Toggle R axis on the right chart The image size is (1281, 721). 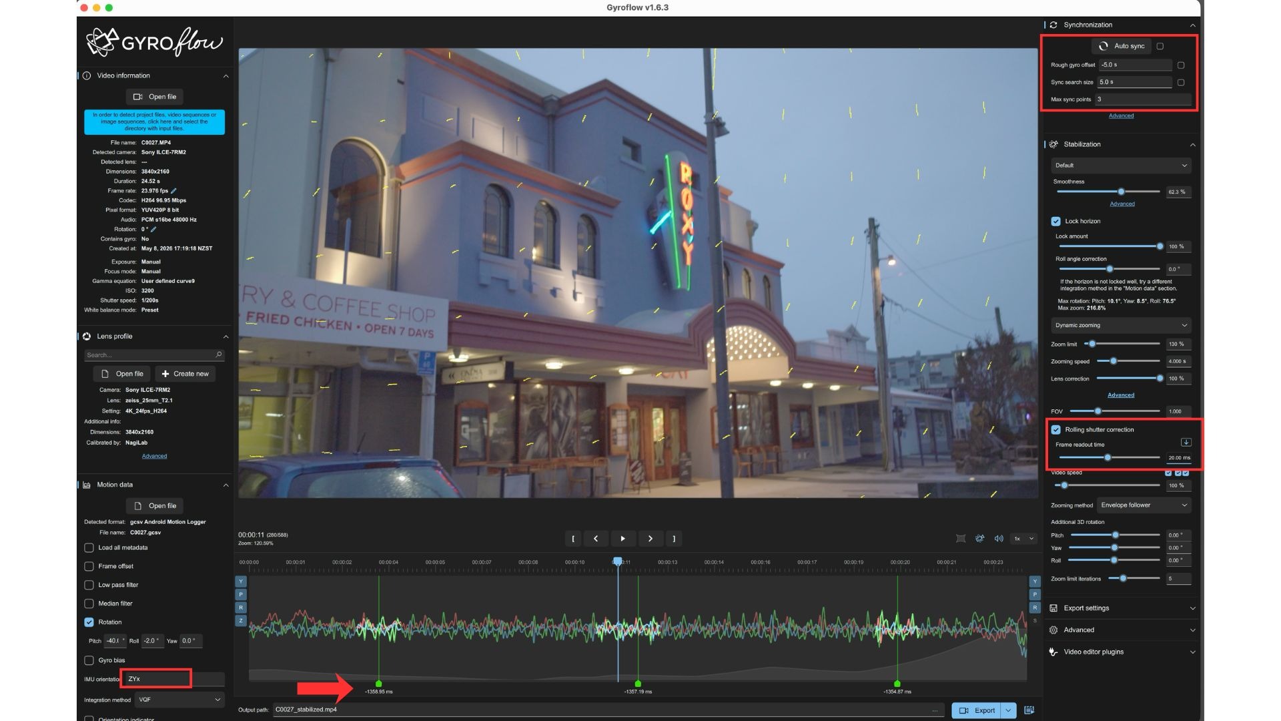pyautogui.click(x=1035, y=608)
